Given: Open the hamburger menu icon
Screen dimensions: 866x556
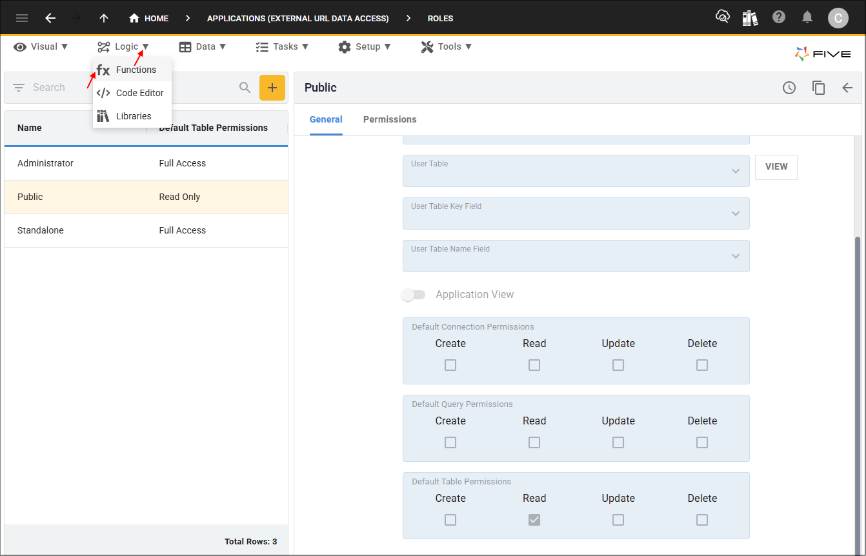Looking at the screenshot, I should click(x=22, y=18).
